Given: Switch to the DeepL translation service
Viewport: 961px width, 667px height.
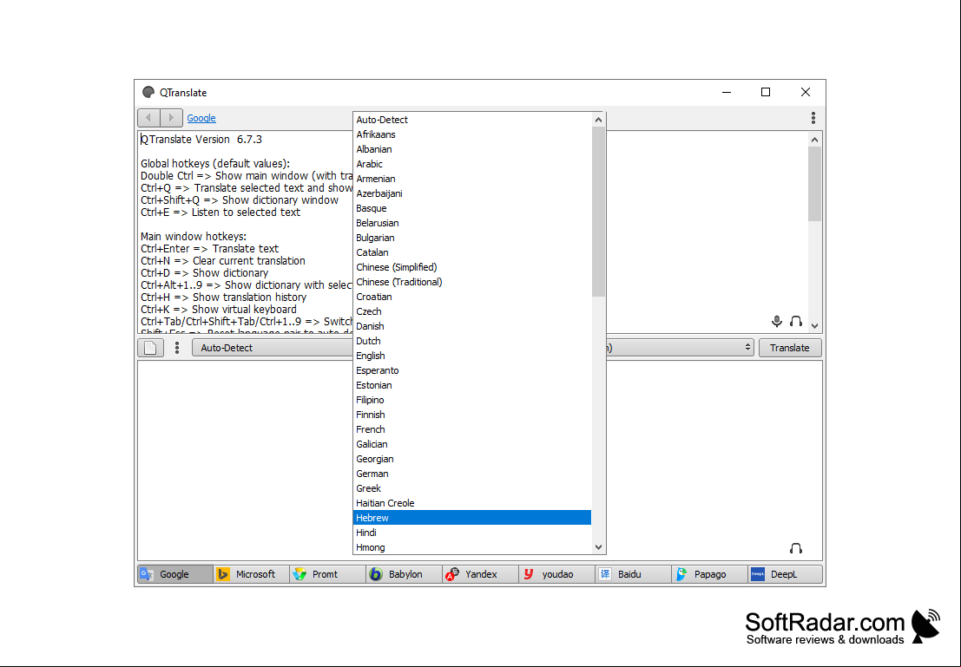Looking at the screenshot, I should click(785, 574).
